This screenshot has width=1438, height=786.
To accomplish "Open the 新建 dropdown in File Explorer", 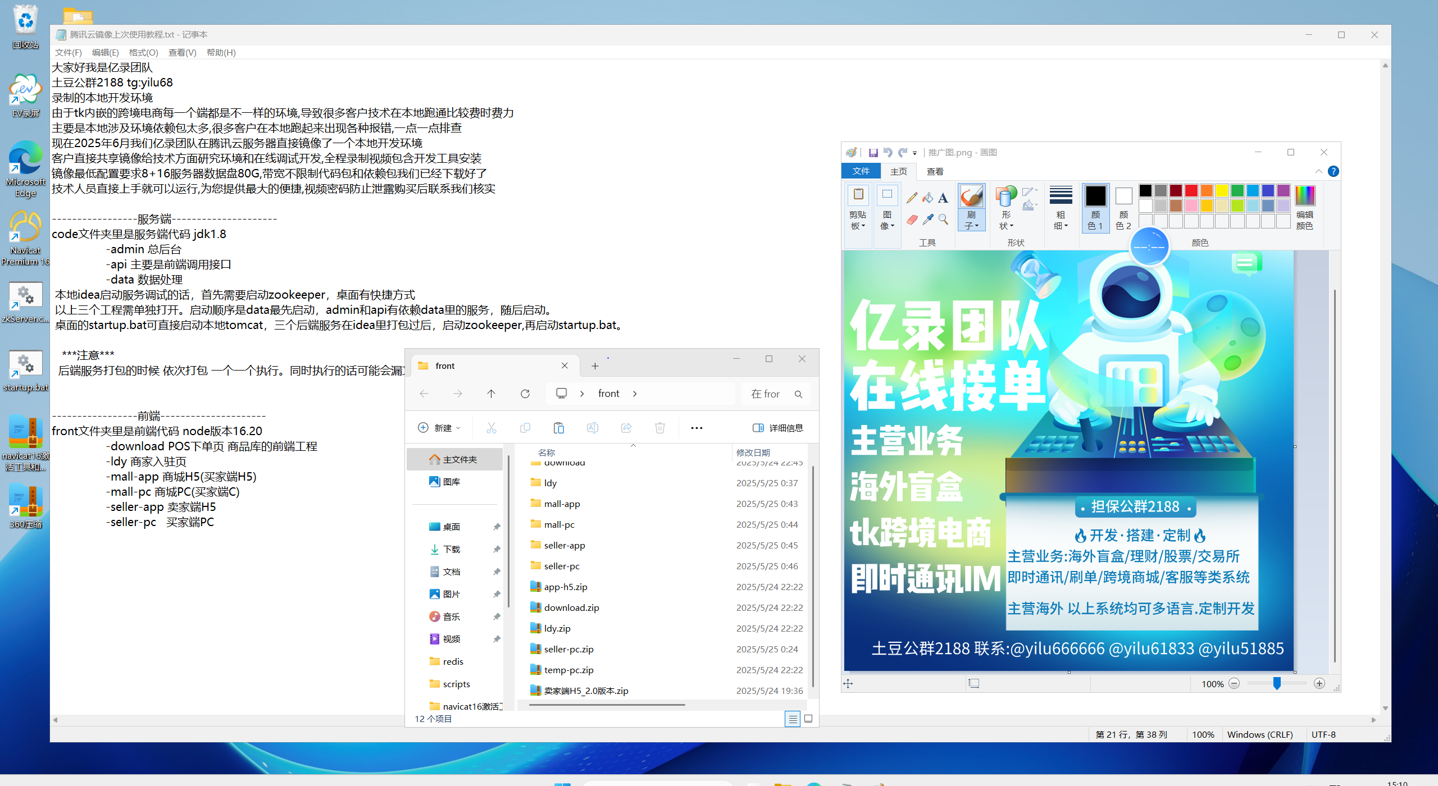I will click(440, 428).
